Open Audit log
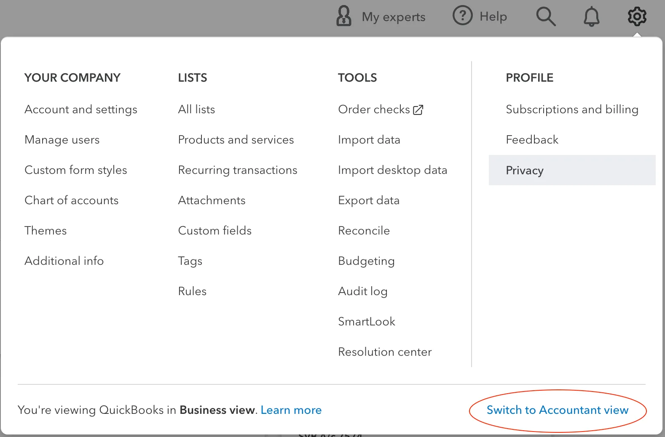Image resolution: width=665 pixels, height=437 pixels. [x=363, y=291]
